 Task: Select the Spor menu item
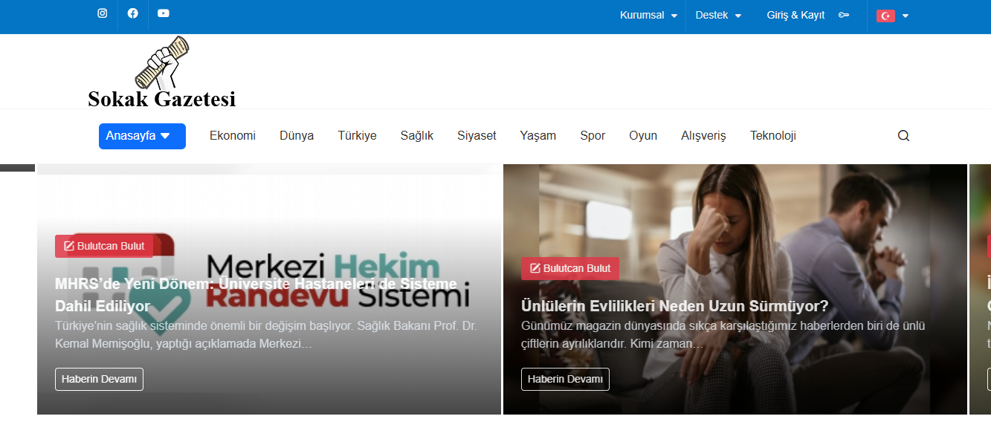click(x=593, y=135)
